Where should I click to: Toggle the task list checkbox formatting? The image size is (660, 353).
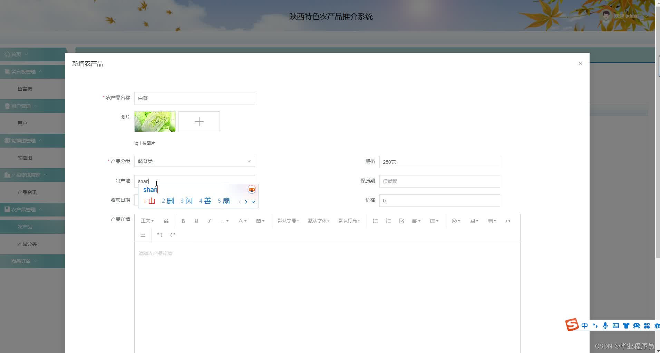click(x=401, y=221)
